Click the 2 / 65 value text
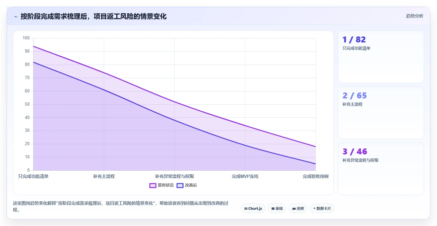This screenshot has height=226, width=437. [354, 95]
